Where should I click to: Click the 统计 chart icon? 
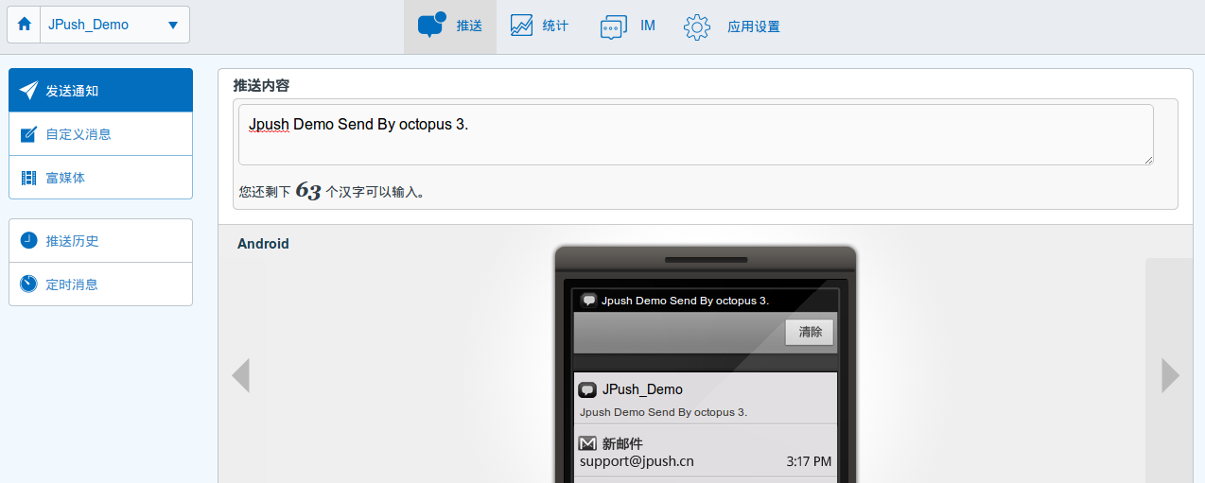(x=521, y=26)
